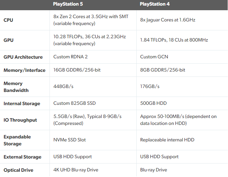
Task: Click the '8x Zen 2 Cores' PS5 CPU cell
Action: click(x=91, y=20)
